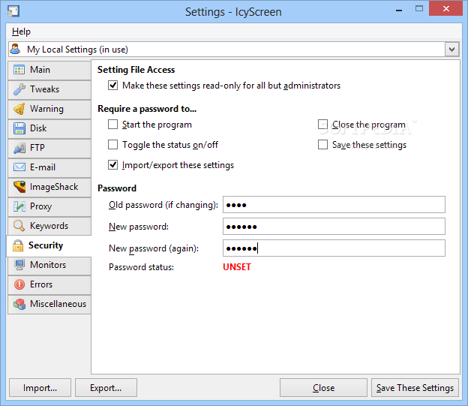Open the My Local Settings combo box
Image resolution: width=468 pixels, height=406 pixels.
(x=233, y=50)
